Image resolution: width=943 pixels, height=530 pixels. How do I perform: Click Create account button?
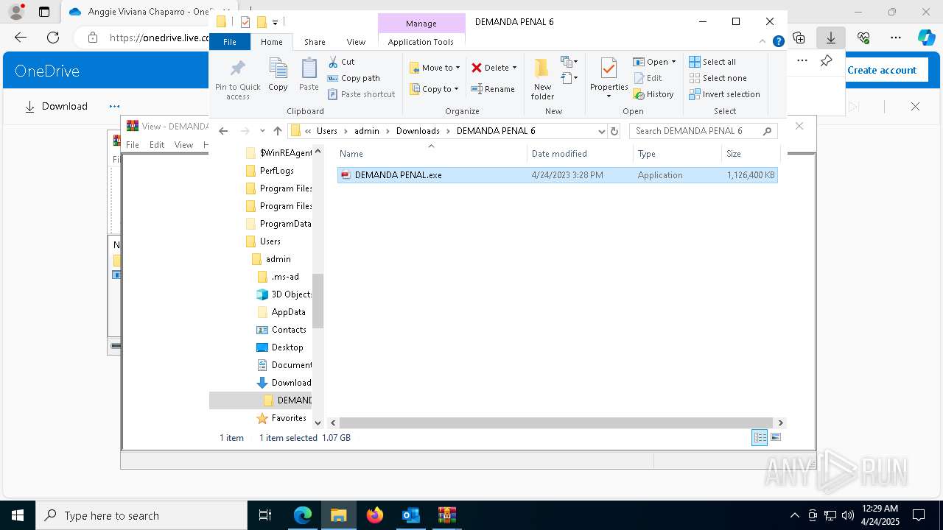click(882, 70)
